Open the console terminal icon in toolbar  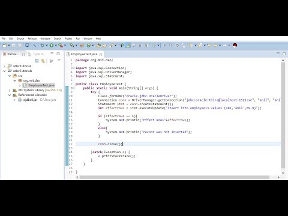point(27,46)
